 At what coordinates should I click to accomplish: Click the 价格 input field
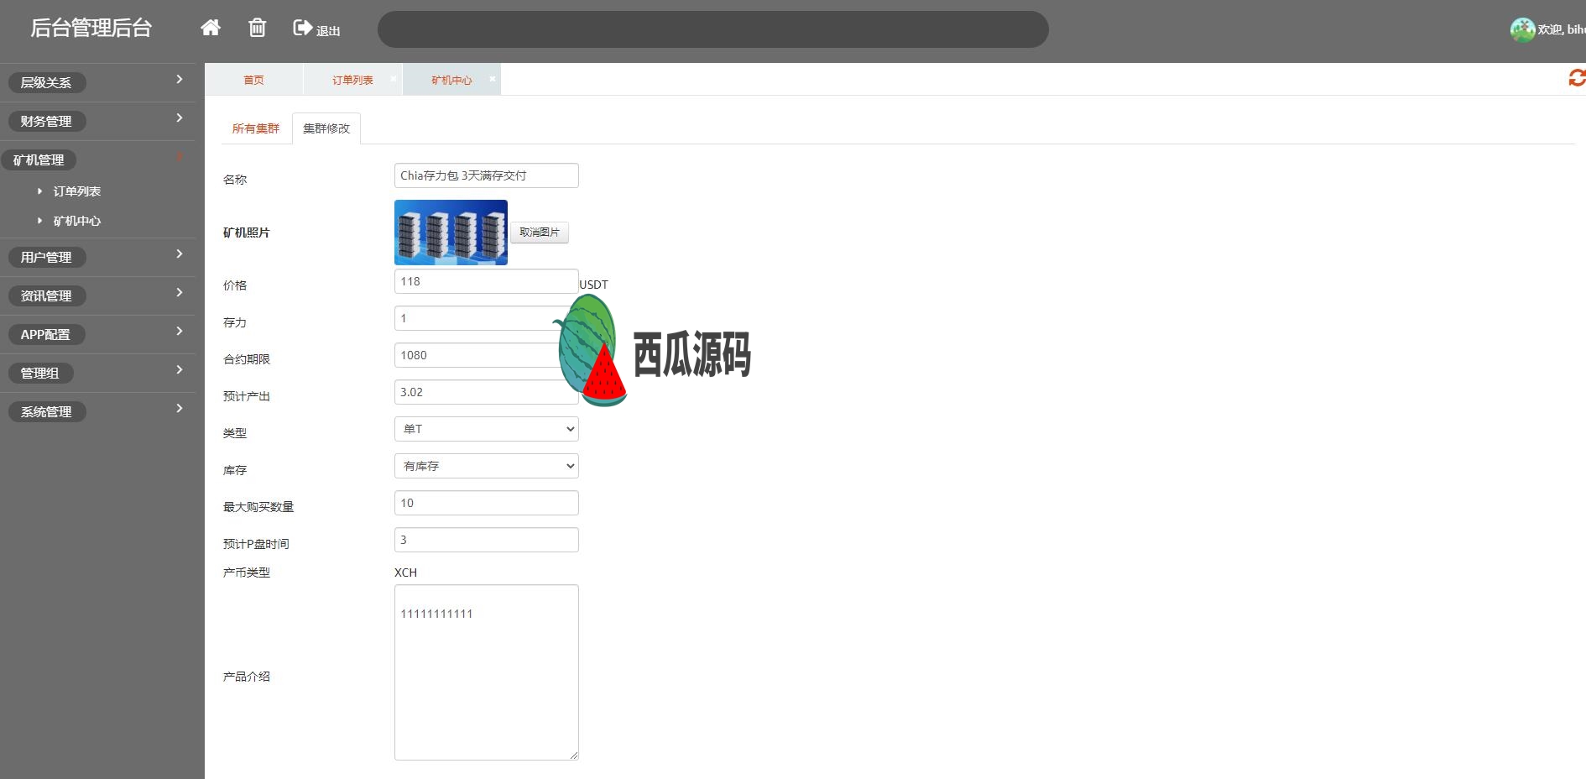487,281
